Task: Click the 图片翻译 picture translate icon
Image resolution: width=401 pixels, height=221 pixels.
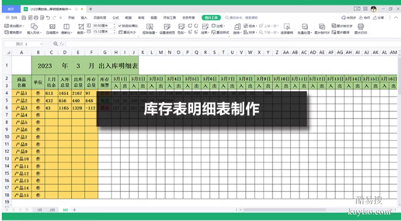Action: click(333, 32)
